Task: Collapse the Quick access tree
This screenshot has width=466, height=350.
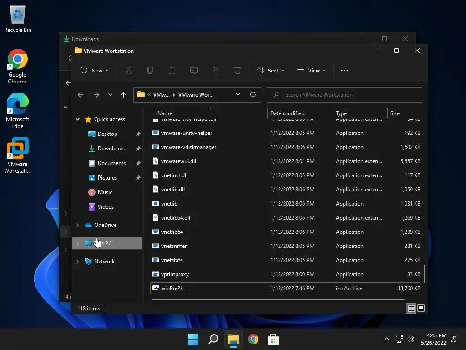Action: click(77, 119)
